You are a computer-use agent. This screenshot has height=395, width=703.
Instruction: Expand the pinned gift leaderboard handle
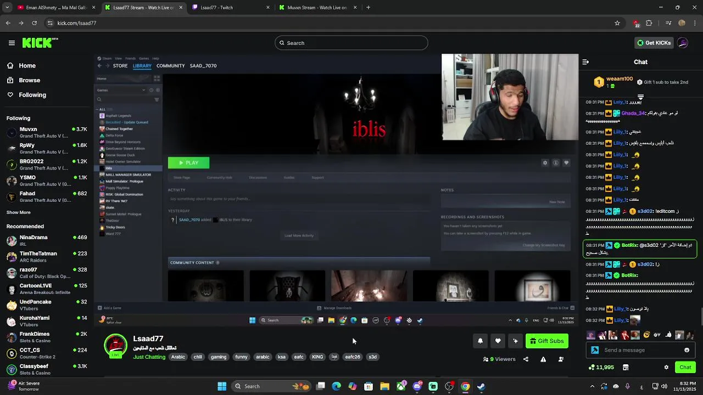tap(640, 97)
